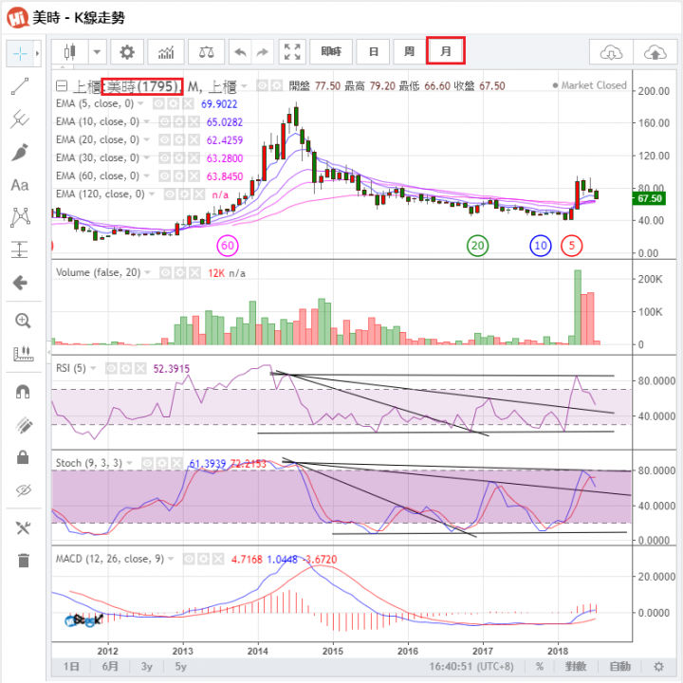Toggle the magnet mode icon

[x=23, y=392]
